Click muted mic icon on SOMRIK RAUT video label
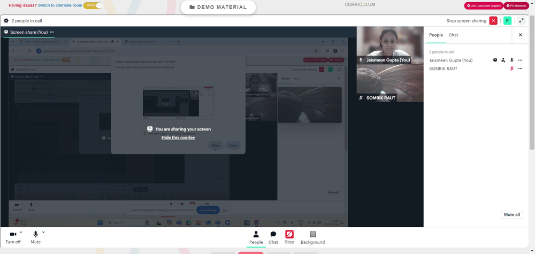 click(x=361, y=98)
